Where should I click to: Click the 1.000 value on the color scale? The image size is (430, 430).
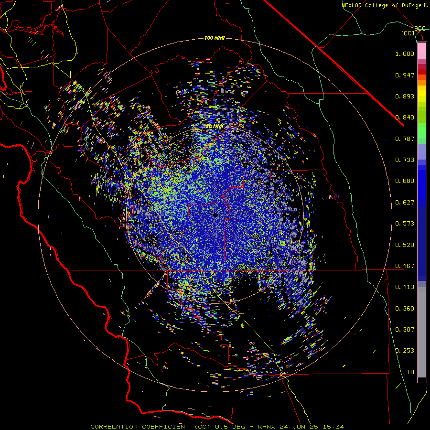coord(405,54)
